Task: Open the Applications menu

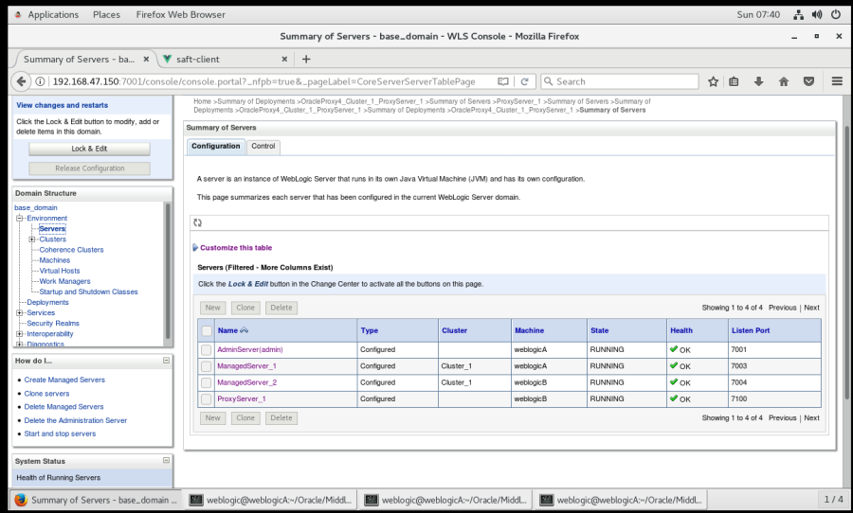Action: 53,15
